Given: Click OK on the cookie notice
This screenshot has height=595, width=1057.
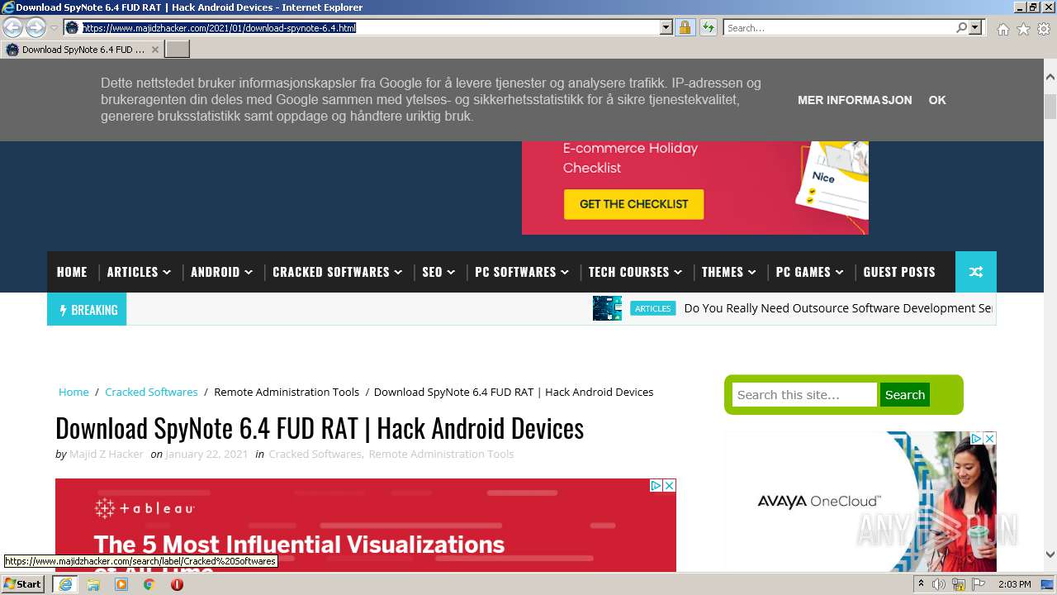Looking at the screenshot, I should [937, 100].
